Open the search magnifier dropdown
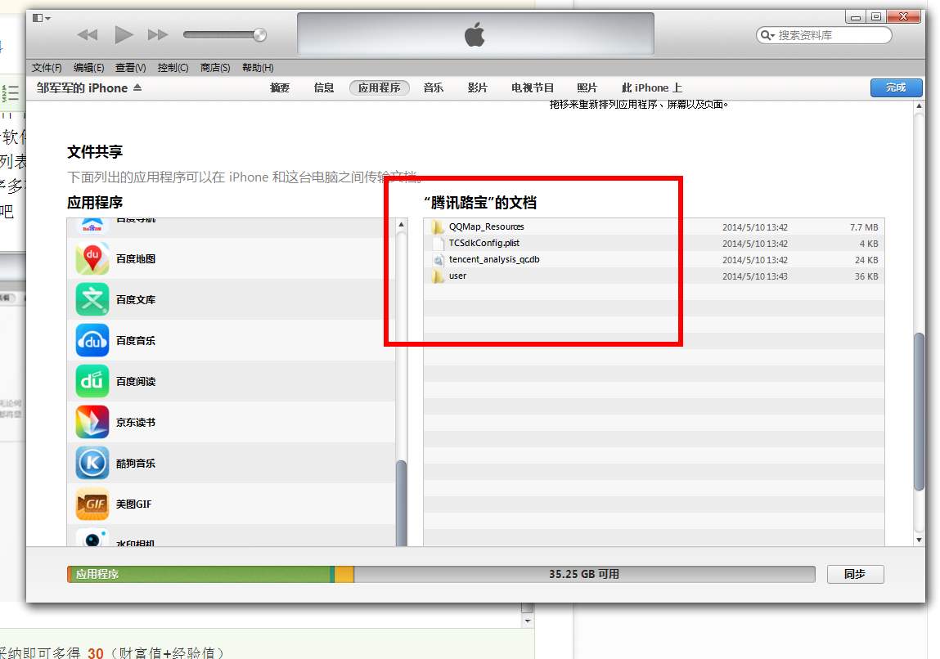The image size is (940, 659). [767, 35]
